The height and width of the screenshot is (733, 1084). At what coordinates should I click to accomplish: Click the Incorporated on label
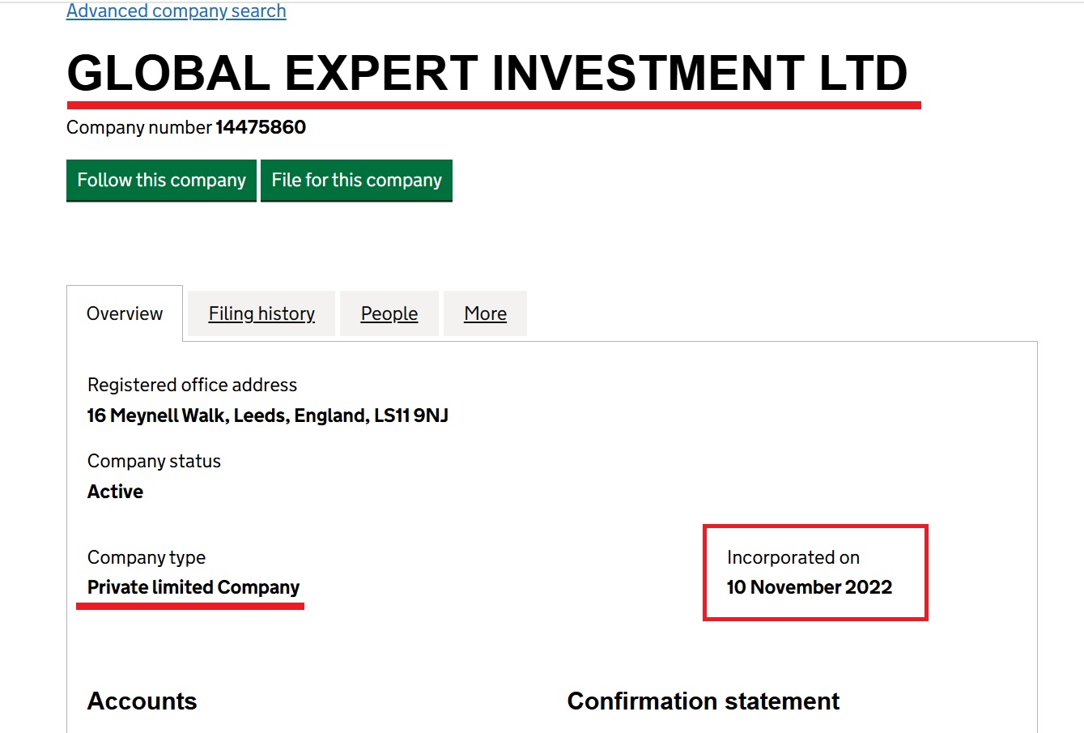[x=793, y=557]
